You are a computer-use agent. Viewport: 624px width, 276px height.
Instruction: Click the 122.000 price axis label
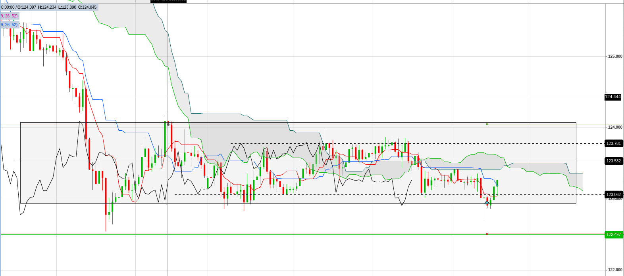(x=615, y=270)
